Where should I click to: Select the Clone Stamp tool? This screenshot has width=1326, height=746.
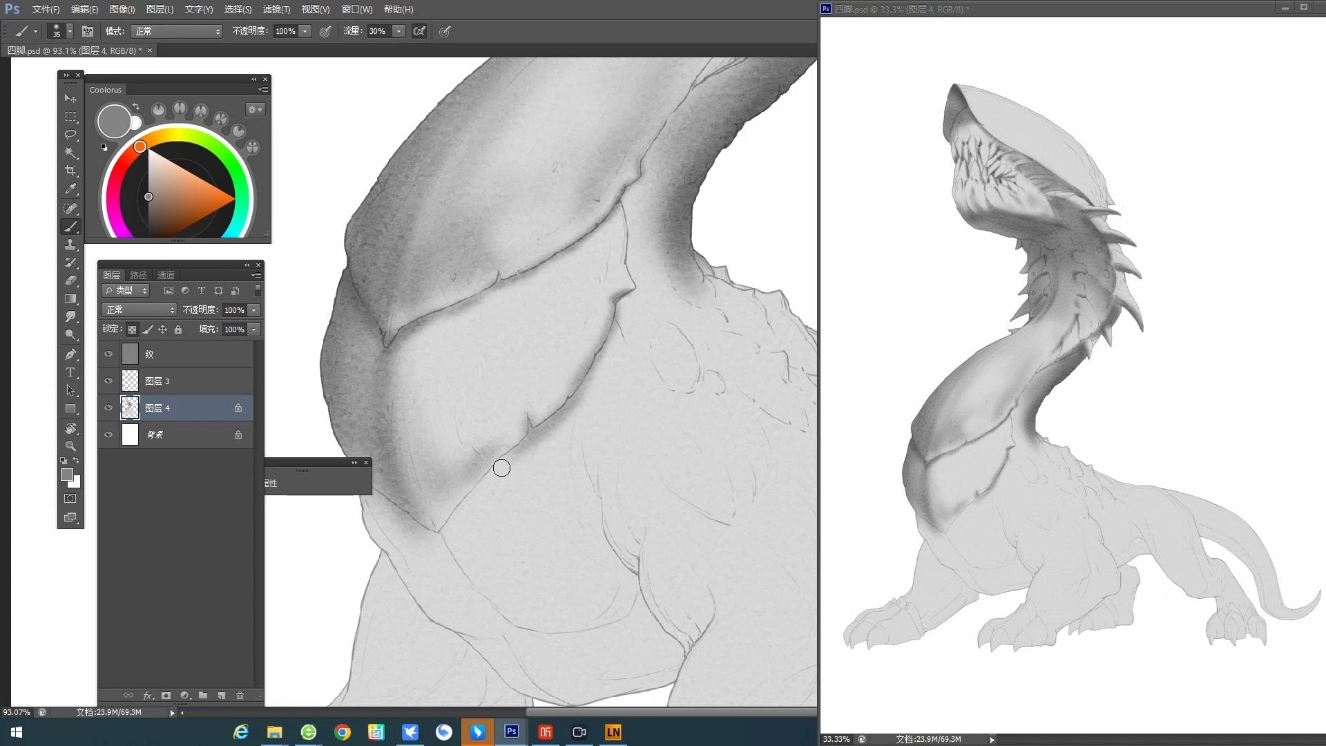[70, 245]
